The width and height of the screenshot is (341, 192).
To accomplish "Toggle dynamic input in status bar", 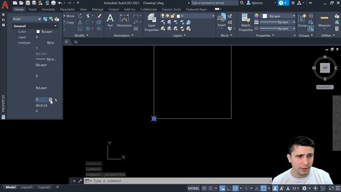I will click(222, 188).
